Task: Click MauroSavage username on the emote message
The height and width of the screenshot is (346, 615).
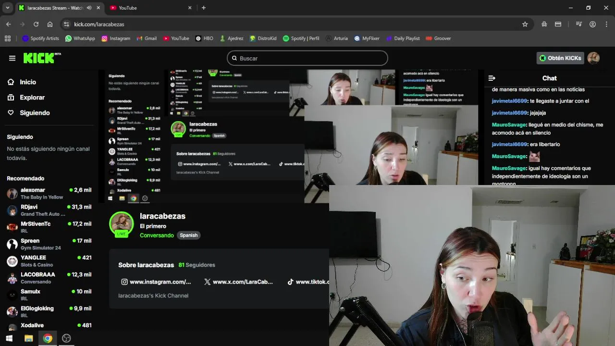Action: point(509,157)
